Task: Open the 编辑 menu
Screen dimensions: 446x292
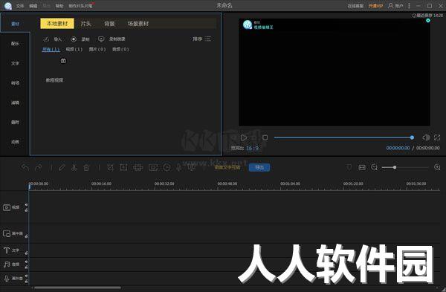Action: coord(33,6)
